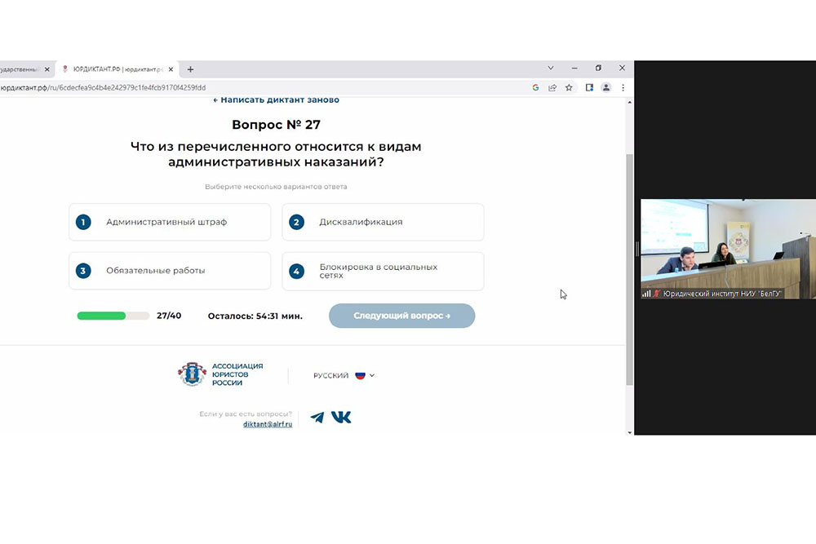
Task: Open a new browser tab
Action: [x=190, y=69]
